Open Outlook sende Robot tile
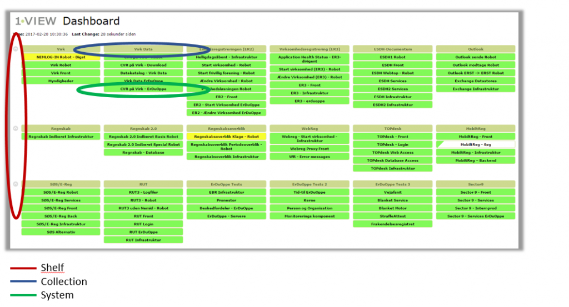The height and width of the screenshot is (307, 569). click(x=476, y=57)
